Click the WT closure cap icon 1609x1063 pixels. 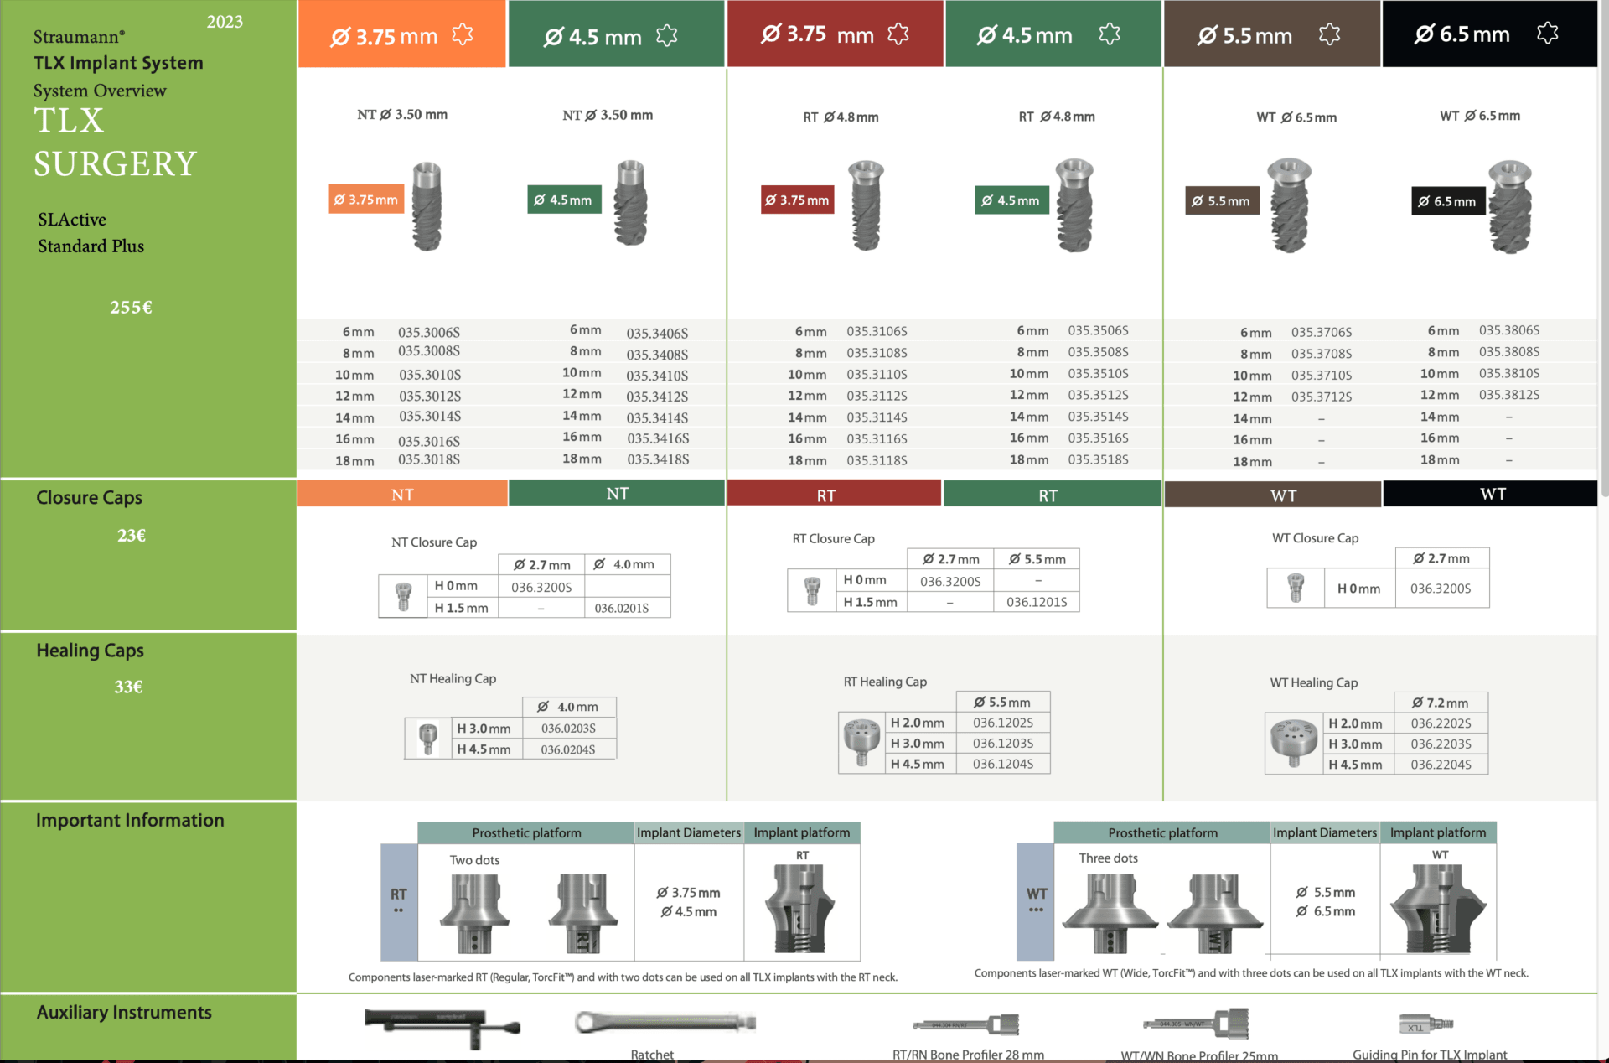pyautogui.click(x=1296, y=588)
